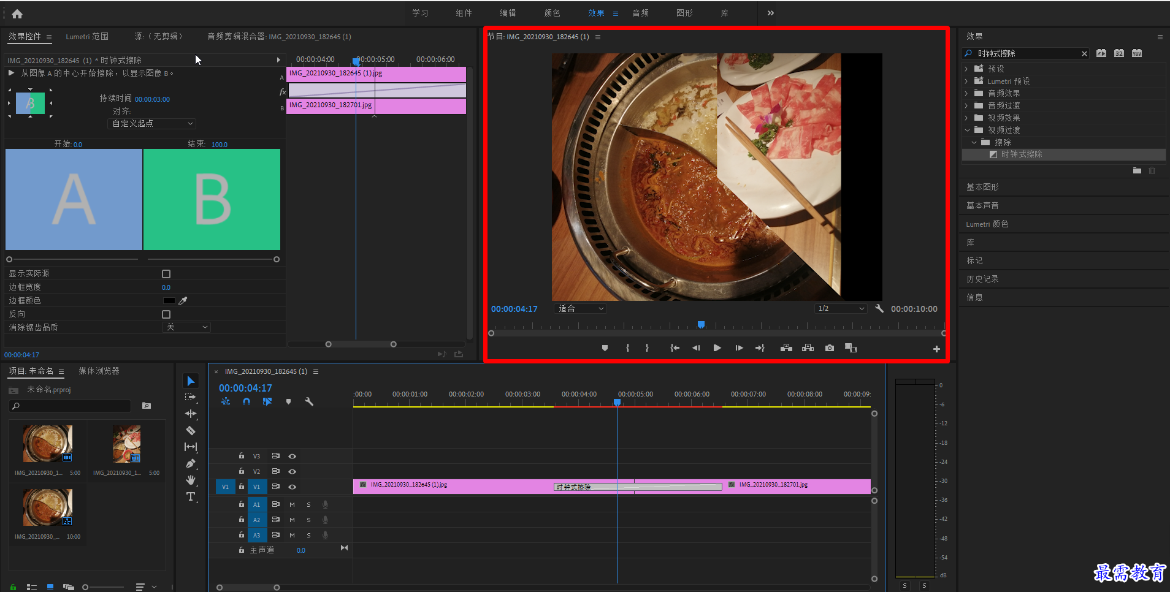Select the Pen tool in timeline toolbar
Image resolution: width=1170 pixels, height=592 pixels.
pos(191,463)
